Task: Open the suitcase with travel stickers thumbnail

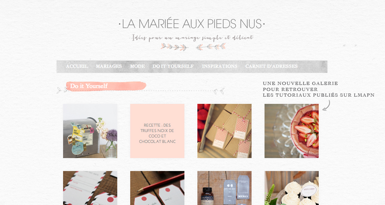Action: 90,131
